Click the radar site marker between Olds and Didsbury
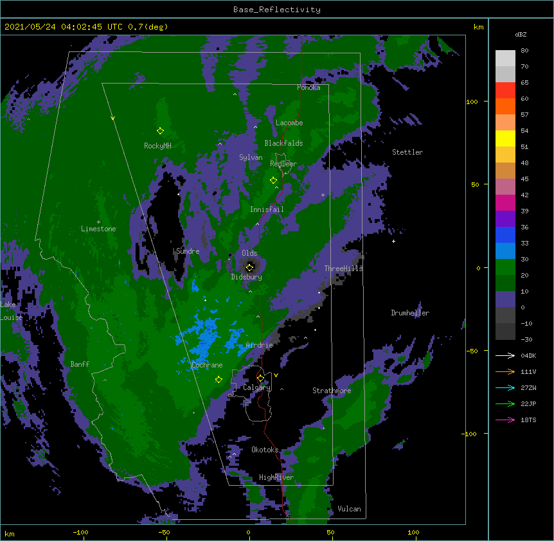The height and width of the screenshot is (541, 554). (250, 267)
